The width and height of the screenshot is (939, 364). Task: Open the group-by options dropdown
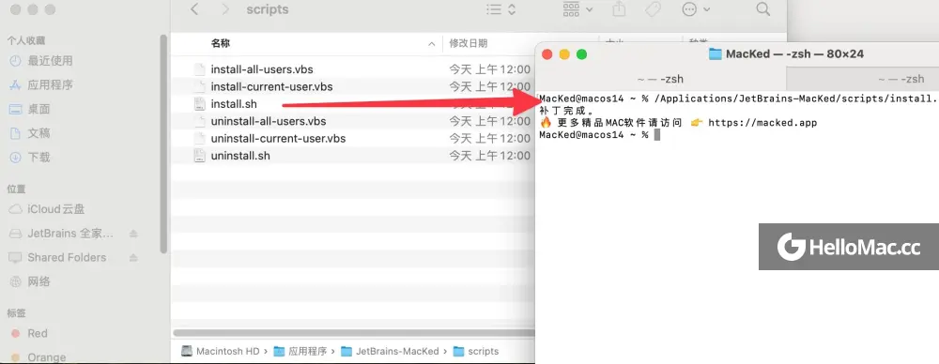point(577,9)
